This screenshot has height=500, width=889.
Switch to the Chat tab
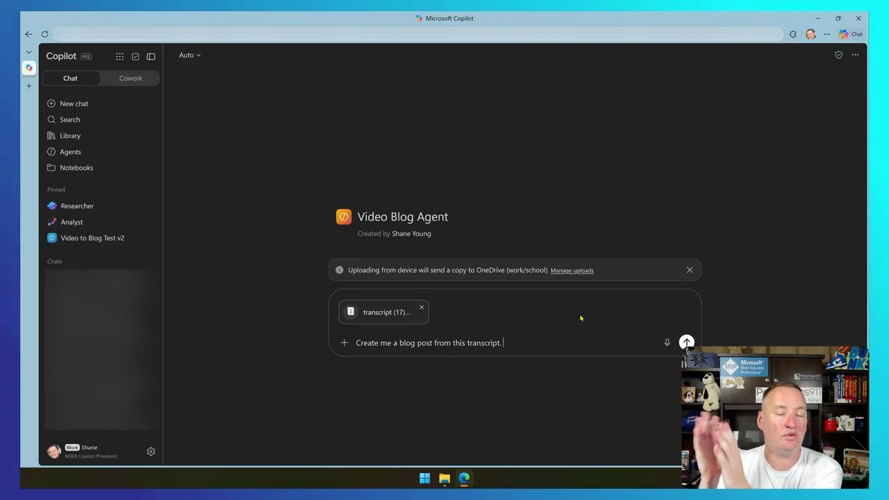pyautogui.click(x=70, y=78)
